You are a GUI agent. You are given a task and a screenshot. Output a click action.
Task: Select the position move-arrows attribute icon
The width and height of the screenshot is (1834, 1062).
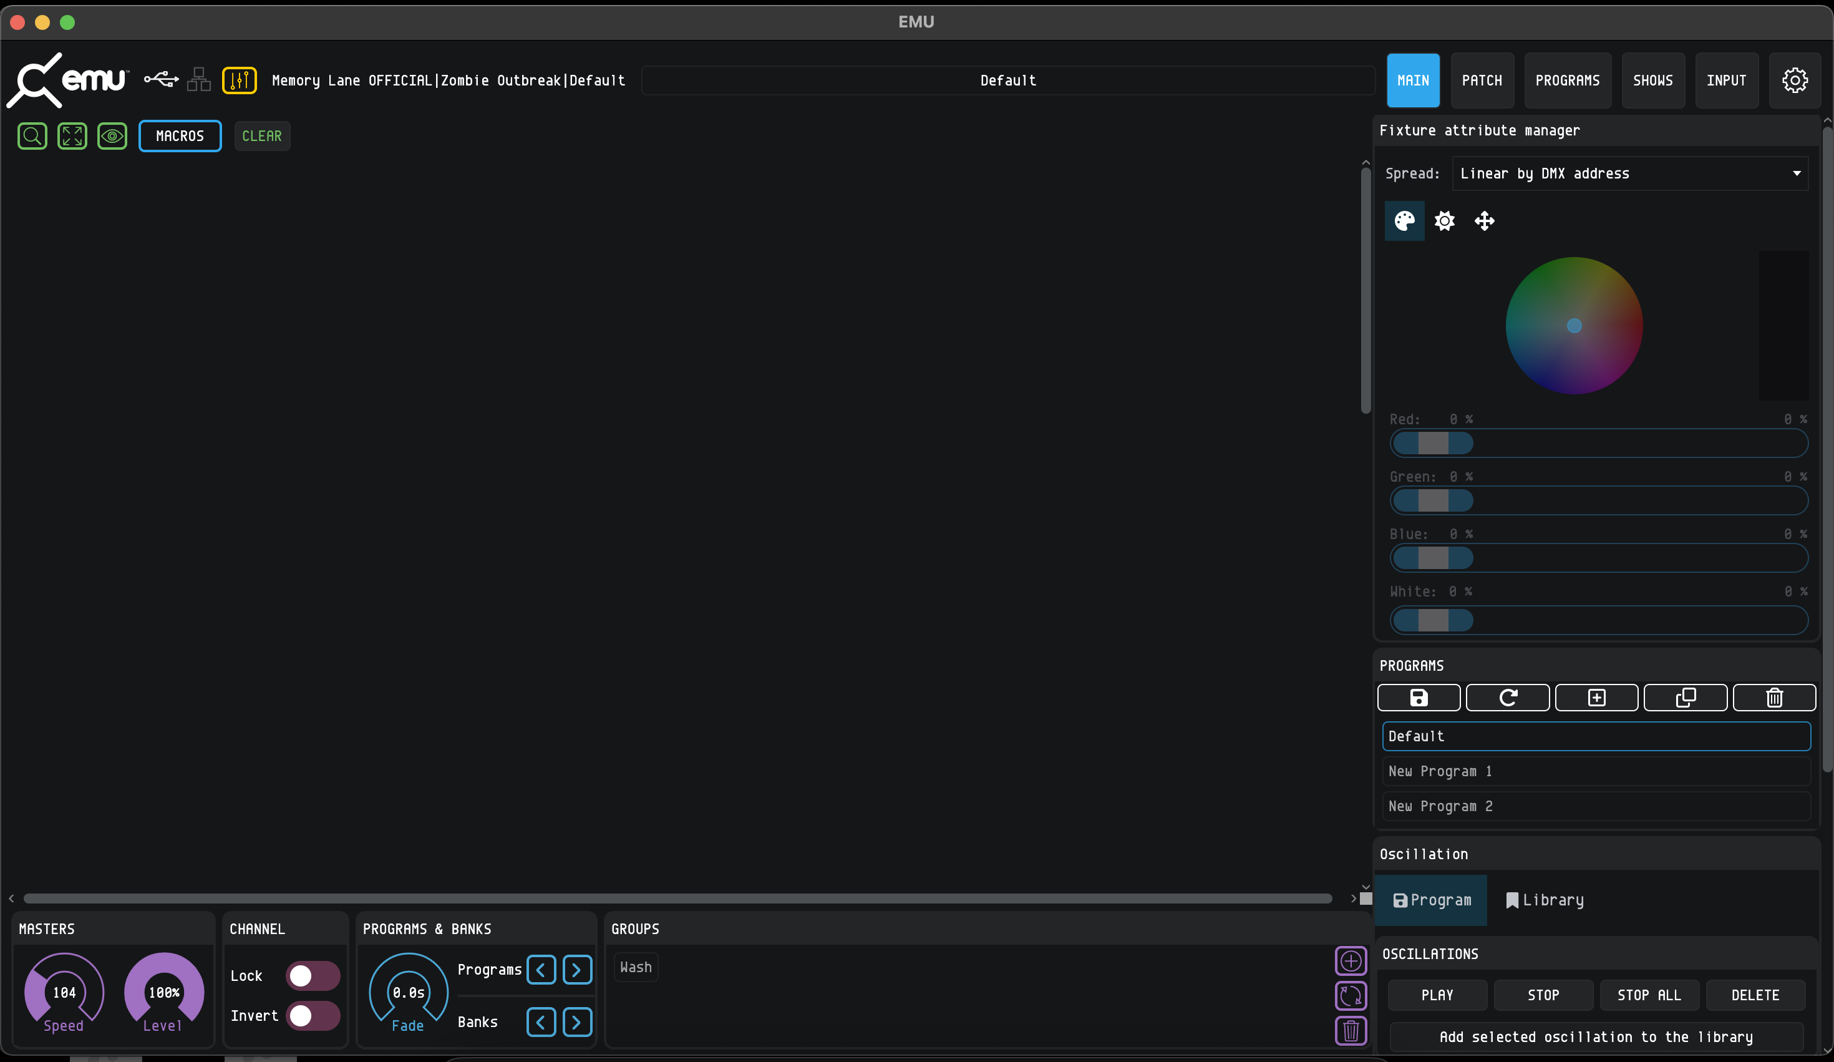coord(1484,220)
